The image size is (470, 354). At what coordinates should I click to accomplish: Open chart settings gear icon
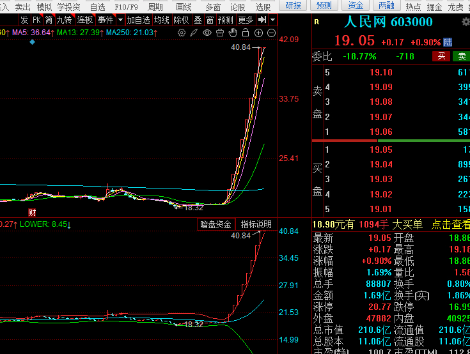(x=182, y=33)
